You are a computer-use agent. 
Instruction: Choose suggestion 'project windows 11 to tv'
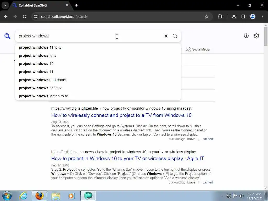(98, 48)
